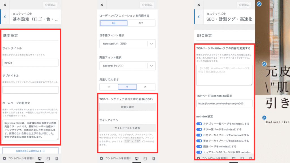This screenshot has width=290, height=163.
Task: Toggle カテゴリー一覧ページをnoindexにする switch
Action: pos(199,124)
